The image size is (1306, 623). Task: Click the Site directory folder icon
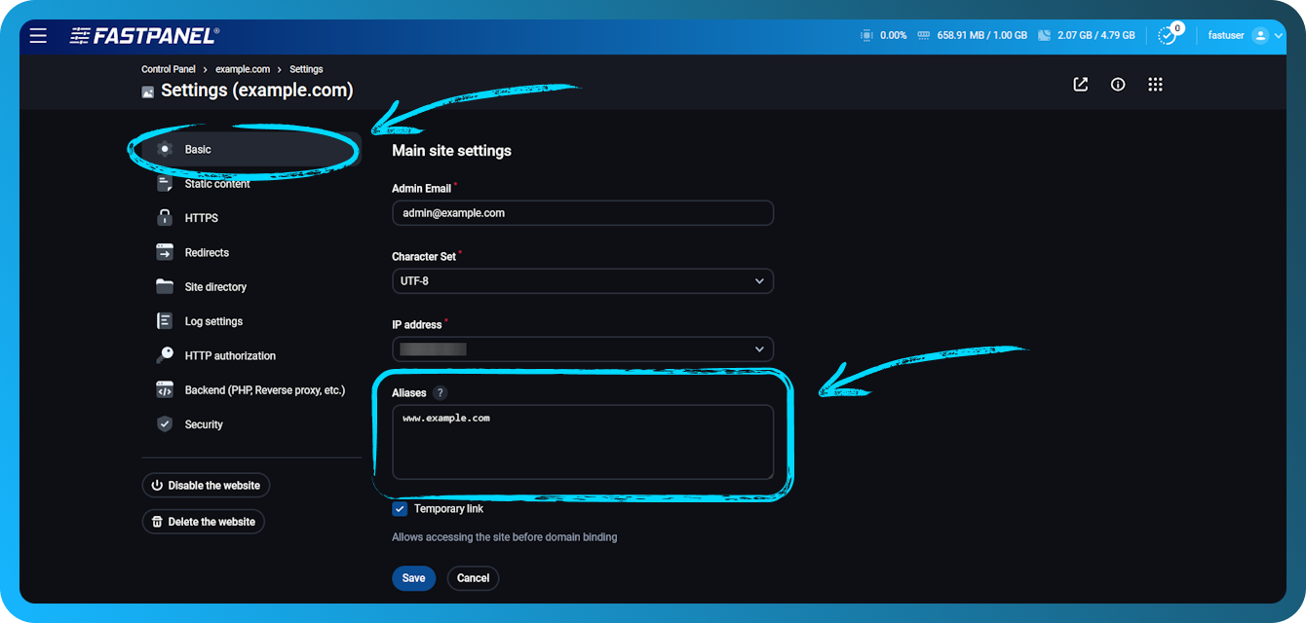(x=164, y=286)
